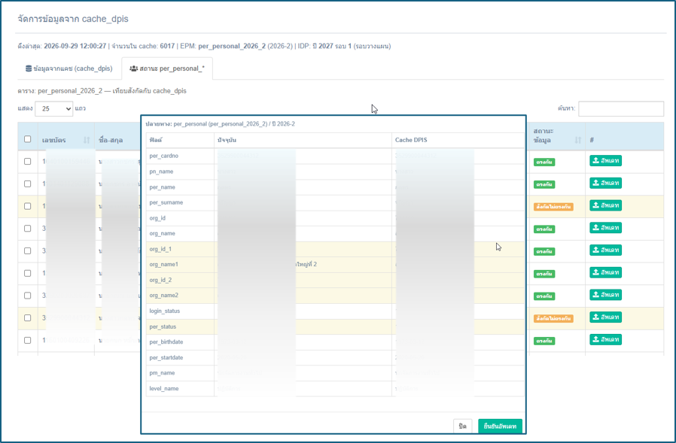Tick the checkbox of the upper สังกัดไม่ตรงกัน row
The image size is (676, 443).
pos(28,206)
